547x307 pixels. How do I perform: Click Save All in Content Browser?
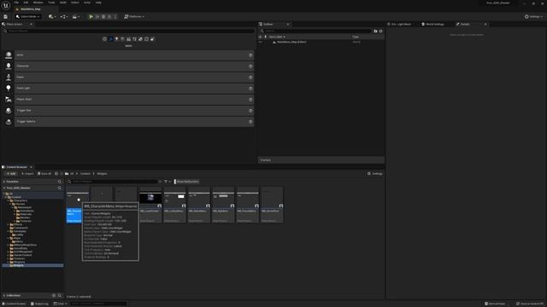[x=44, y=174]
